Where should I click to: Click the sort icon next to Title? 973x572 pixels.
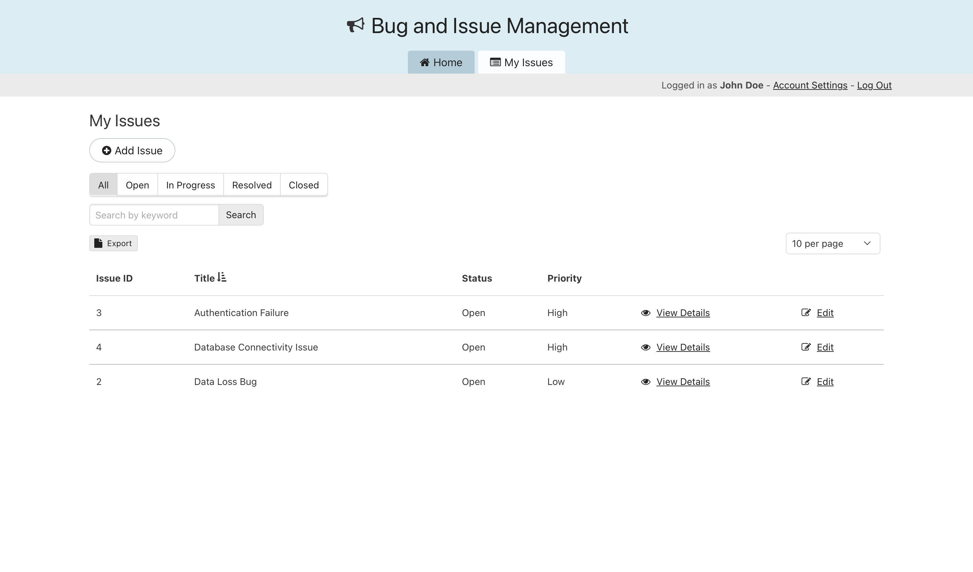click(222, 277)
